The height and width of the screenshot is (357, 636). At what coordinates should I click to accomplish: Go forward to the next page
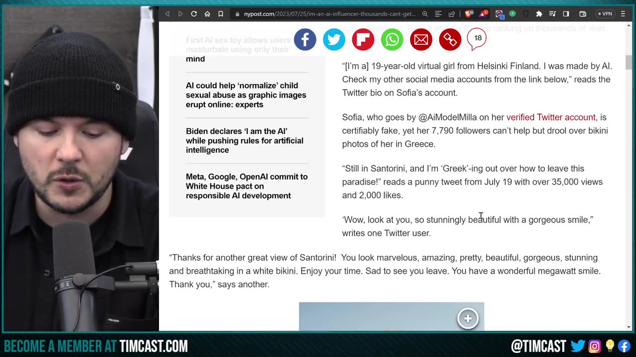click(x=180, y=14)
